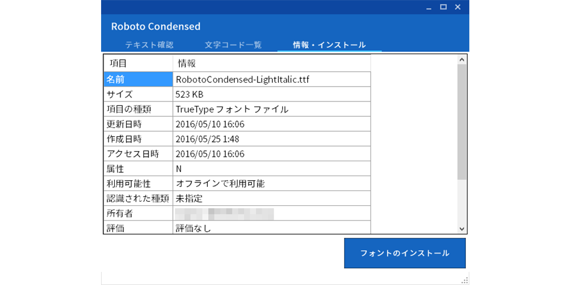Viewport: 571px width, 285px height.
Task: Select the 情報・インストール tab
Action: click(x=329, y=46)
